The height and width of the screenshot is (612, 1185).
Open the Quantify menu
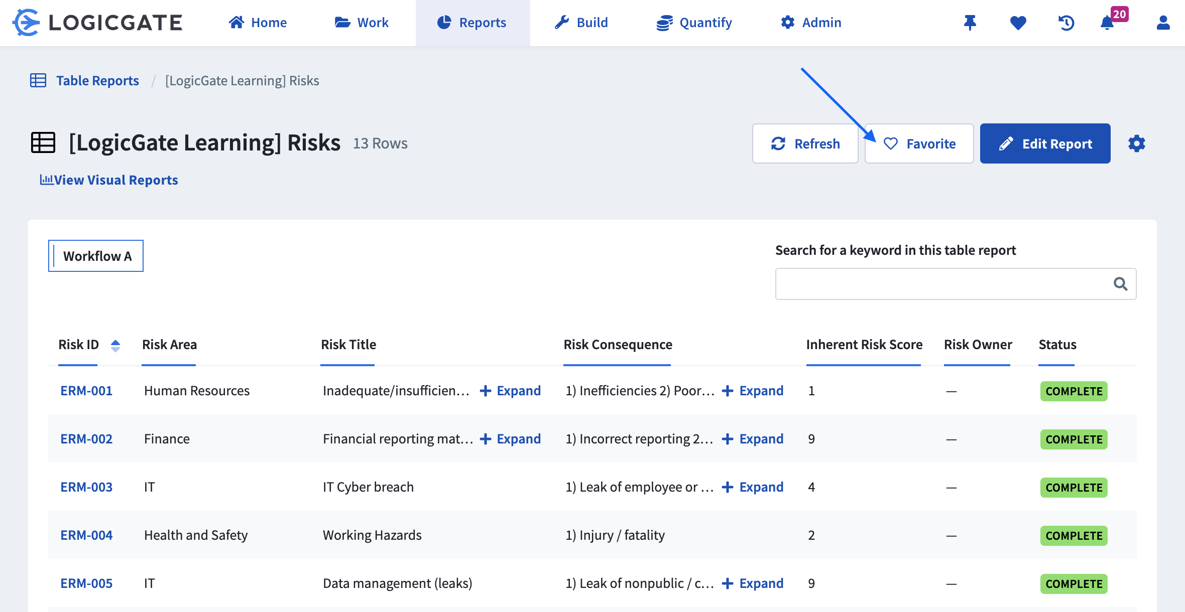(694, 23)
